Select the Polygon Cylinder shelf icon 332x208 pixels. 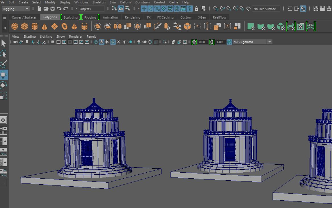(x=34, y=27)
